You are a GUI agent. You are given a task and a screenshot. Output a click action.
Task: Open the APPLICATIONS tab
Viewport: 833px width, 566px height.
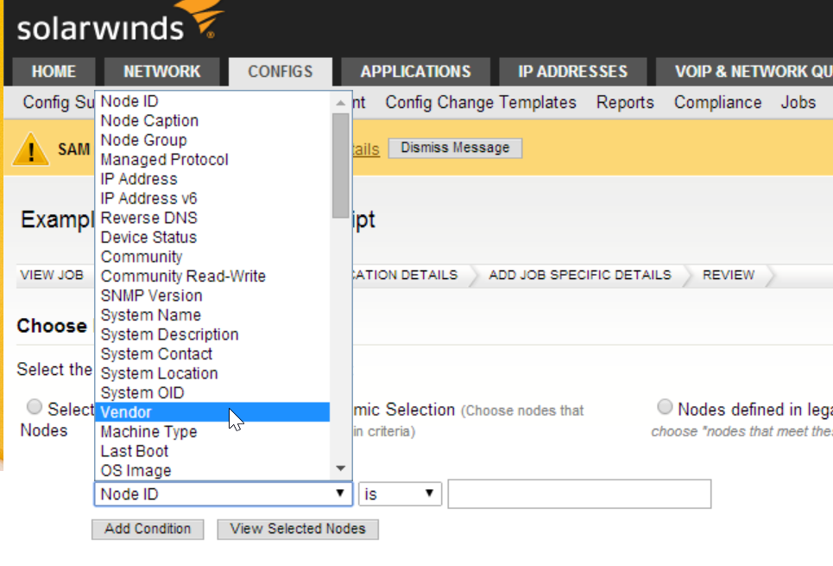[x=415, y=72]
